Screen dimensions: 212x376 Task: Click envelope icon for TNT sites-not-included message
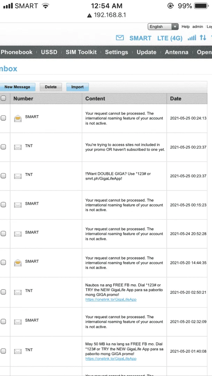[18, 147]
